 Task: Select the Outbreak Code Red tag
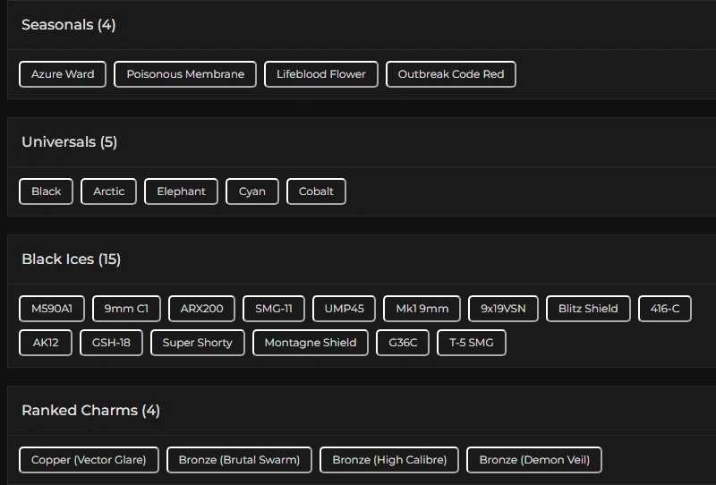[x=451, y=74]
